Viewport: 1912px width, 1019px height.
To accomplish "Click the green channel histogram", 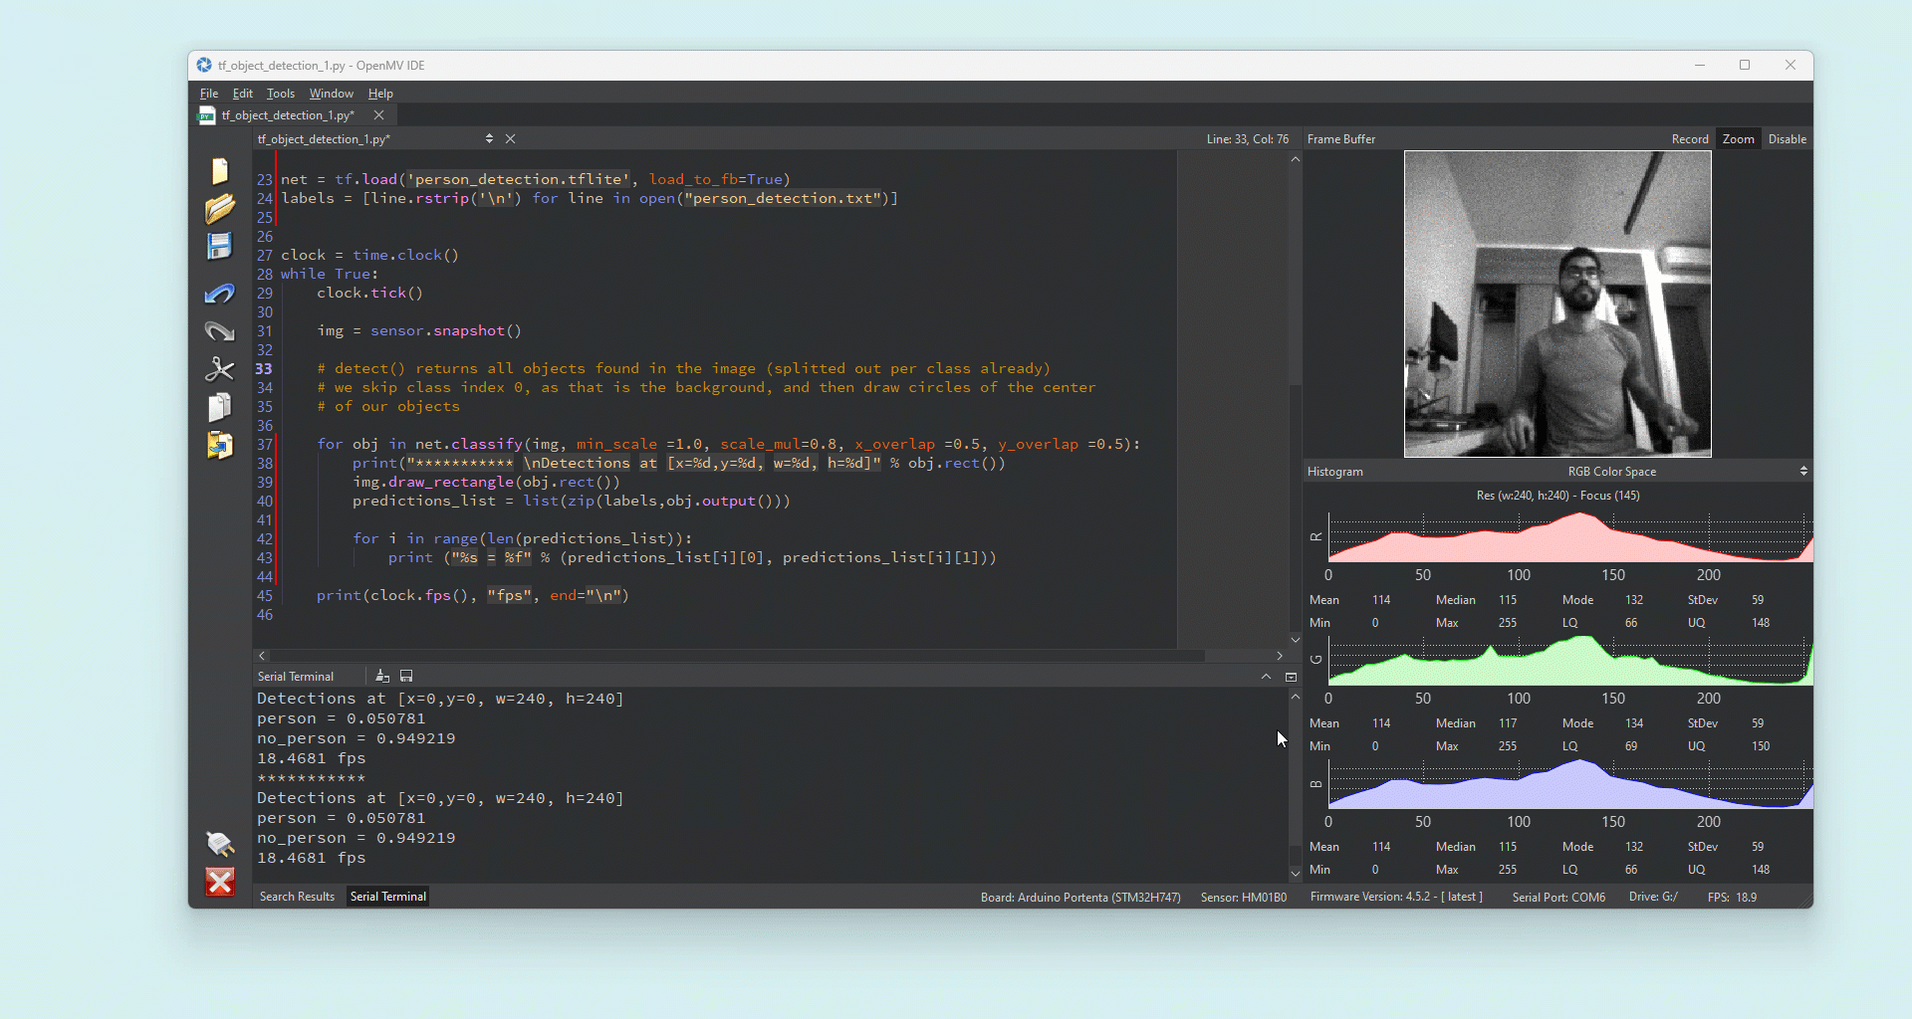I will coord(1570,661).
